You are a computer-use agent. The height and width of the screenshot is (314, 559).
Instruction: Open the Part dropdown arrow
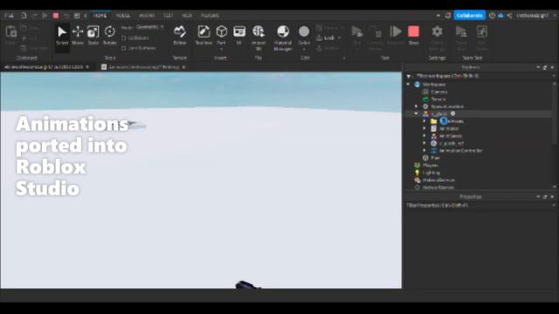(x=221, y=49)
